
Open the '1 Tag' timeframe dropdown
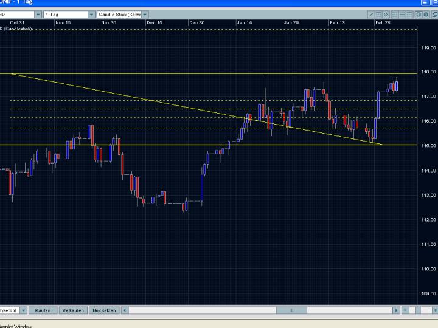coord(91,14)
